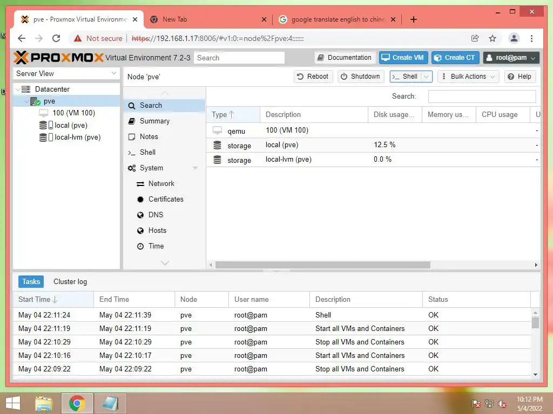Viewport: 553px width, 414px height.
Task: Click the Help button
Action: tap(520, 77)
